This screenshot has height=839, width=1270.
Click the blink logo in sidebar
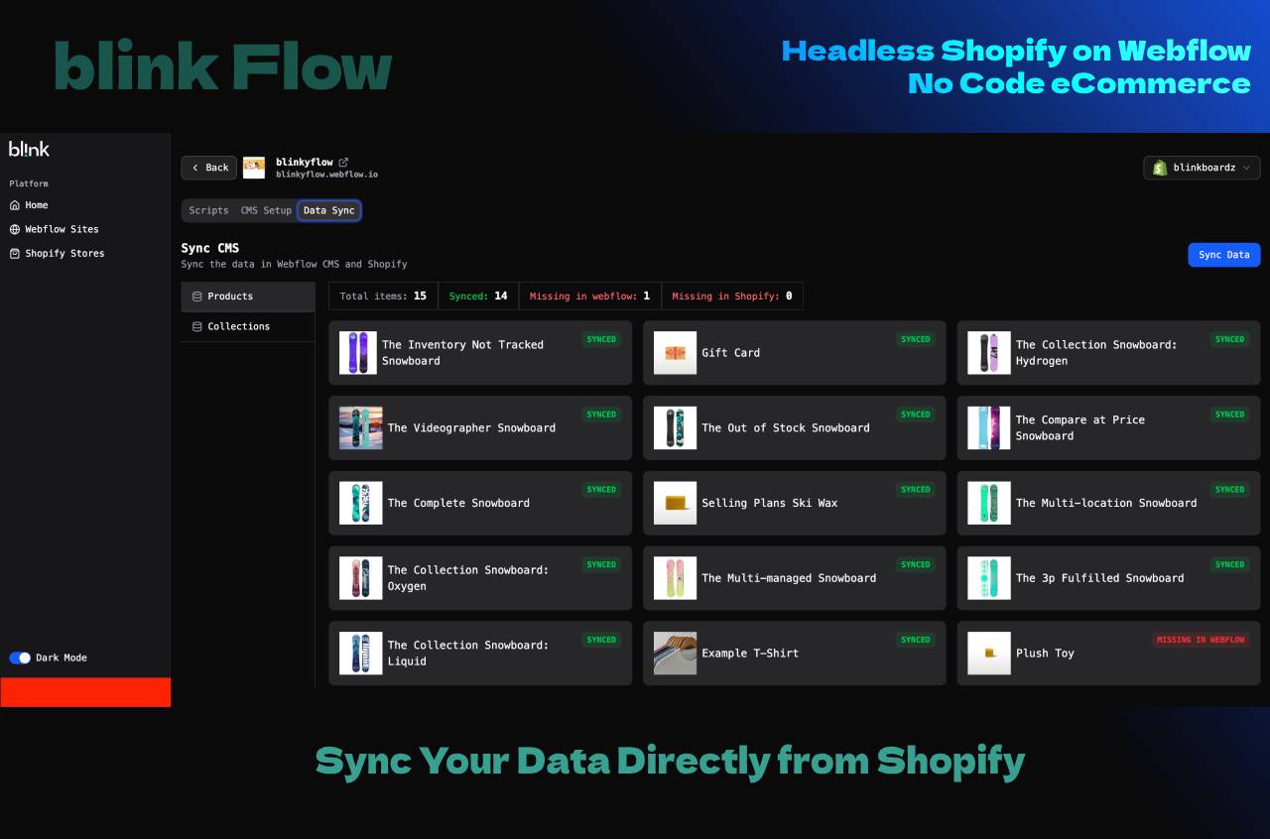(x=29, y=149)
